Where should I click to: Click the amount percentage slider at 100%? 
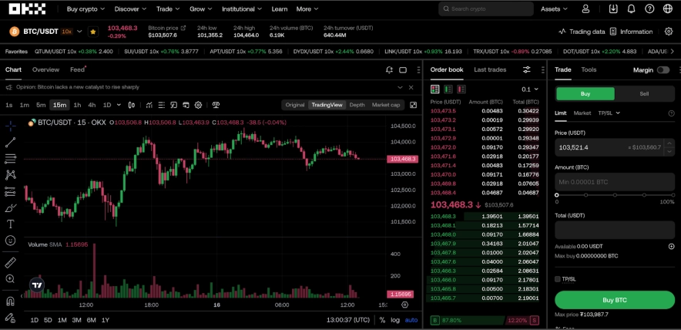tap(674, 194)
